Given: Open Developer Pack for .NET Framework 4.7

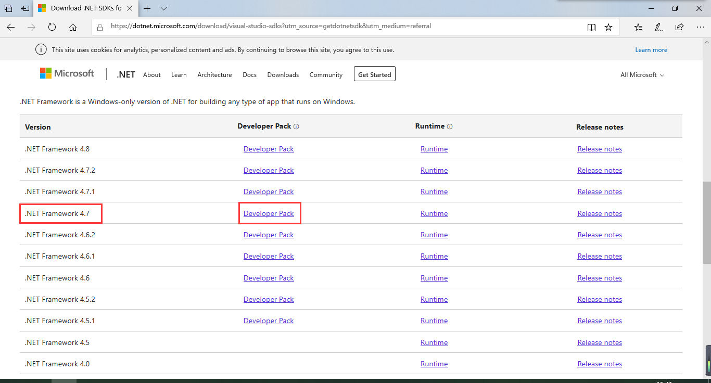Looking at the screenshot, I should [269, 213].
